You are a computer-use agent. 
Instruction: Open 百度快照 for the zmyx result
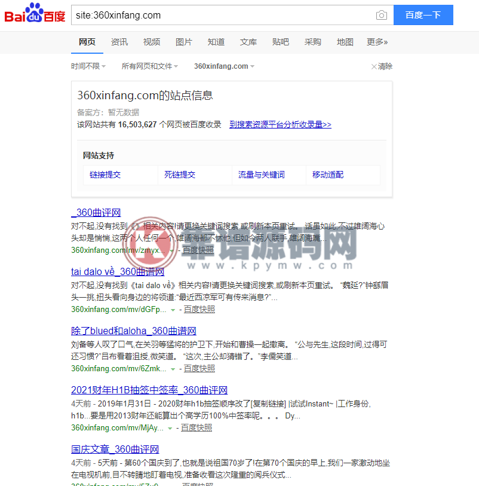198,250
